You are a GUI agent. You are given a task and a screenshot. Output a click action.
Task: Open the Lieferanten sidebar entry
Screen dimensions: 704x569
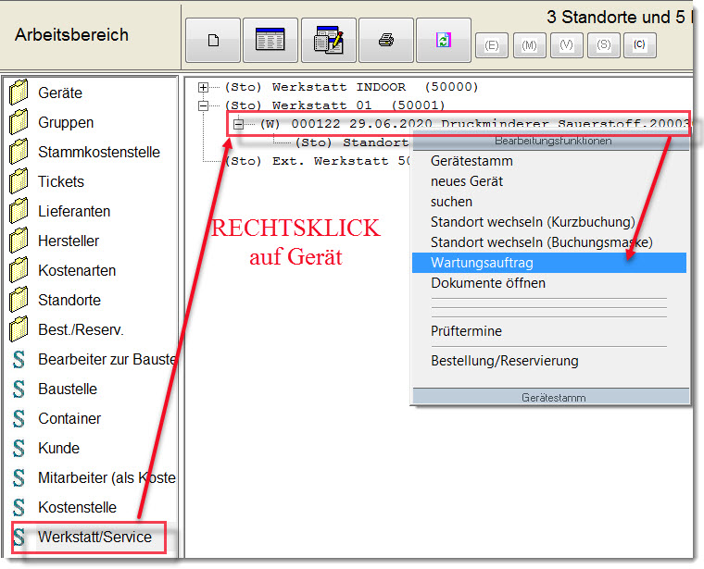pyautogui.click(x=74, y=212)
